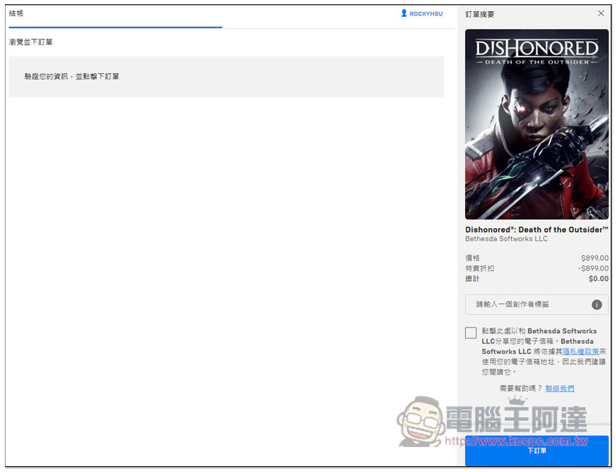Click the 特賣折扣 sale discount label
This screenshot has height=472, width=616.
pos(480,268)
